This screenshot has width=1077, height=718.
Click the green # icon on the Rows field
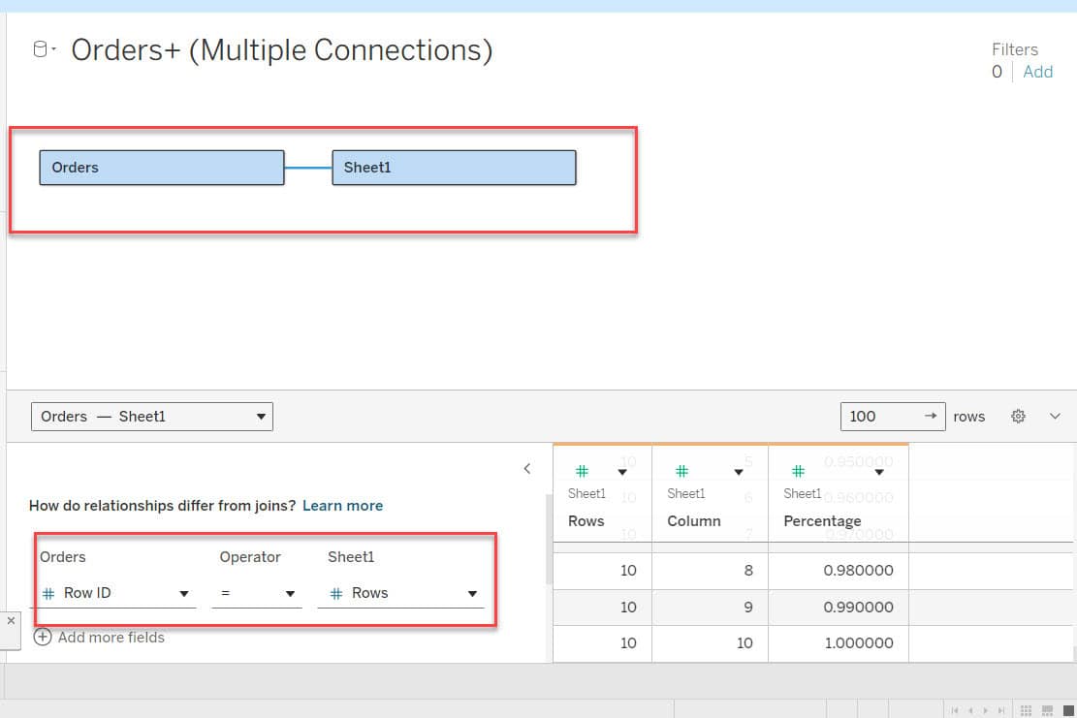click(581, 472)
